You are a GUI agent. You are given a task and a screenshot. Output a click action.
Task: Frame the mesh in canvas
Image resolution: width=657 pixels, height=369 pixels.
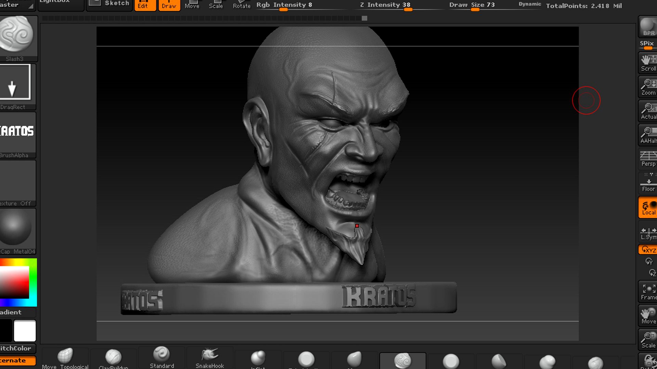(648, 291)
